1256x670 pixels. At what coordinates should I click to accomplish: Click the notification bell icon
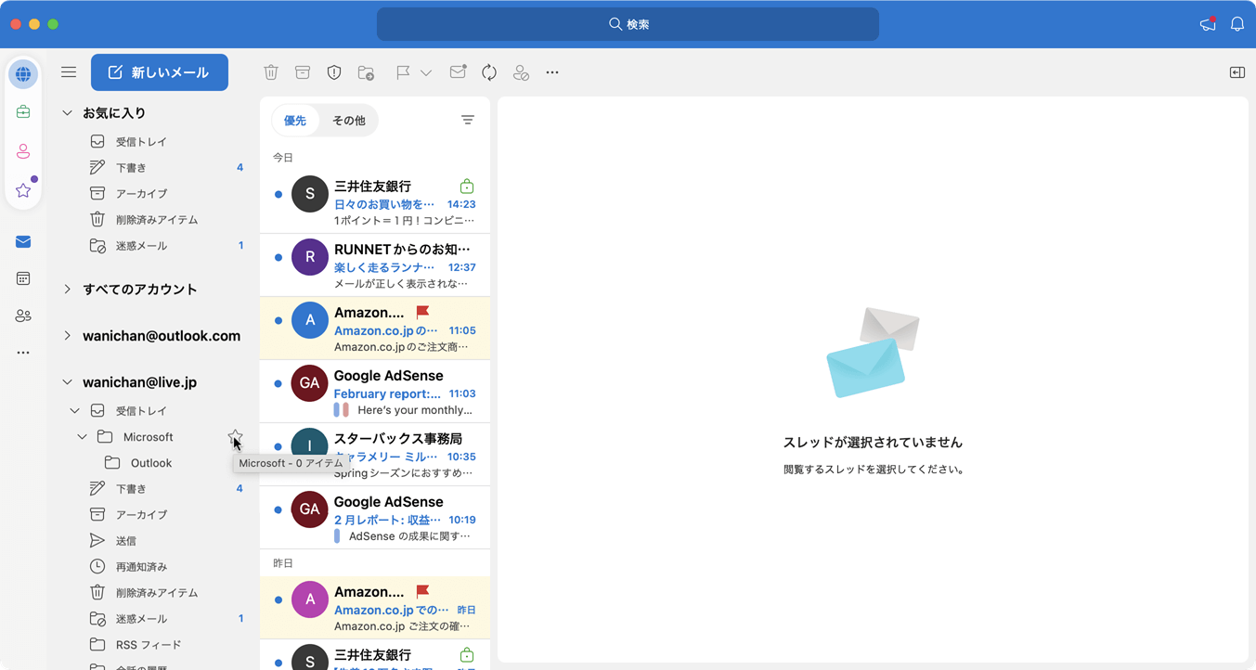tap(1237, 24)
